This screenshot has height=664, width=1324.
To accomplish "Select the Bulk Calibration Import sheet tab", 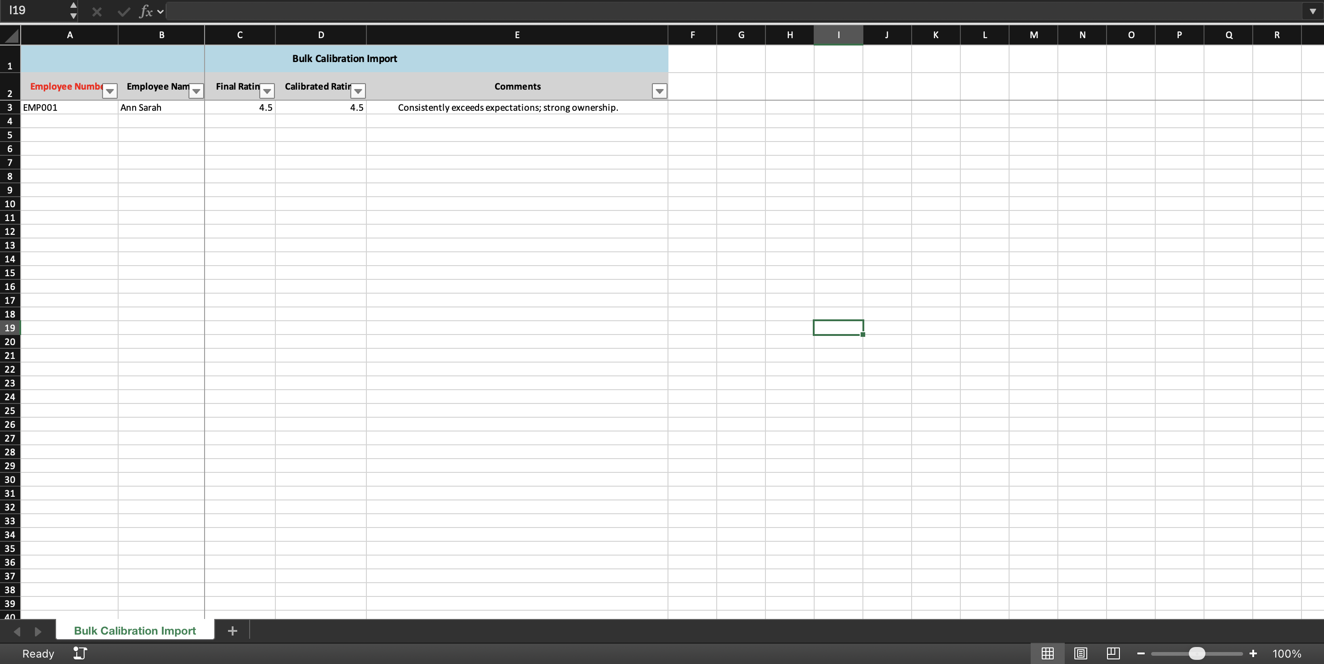I will [135, 630].
